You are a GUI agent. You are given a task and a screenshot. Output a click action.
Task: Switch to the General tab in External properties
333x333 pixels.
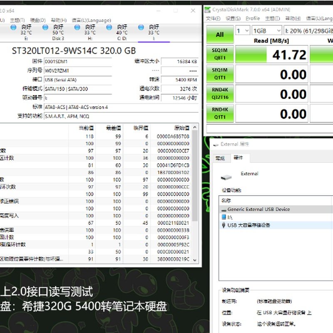coord(220,159)
